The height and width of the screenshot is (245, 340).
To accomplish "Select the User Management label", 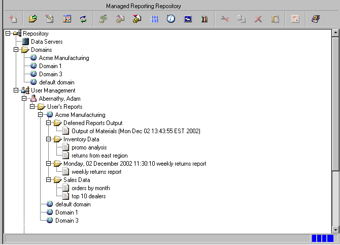I will pos(53,90).
